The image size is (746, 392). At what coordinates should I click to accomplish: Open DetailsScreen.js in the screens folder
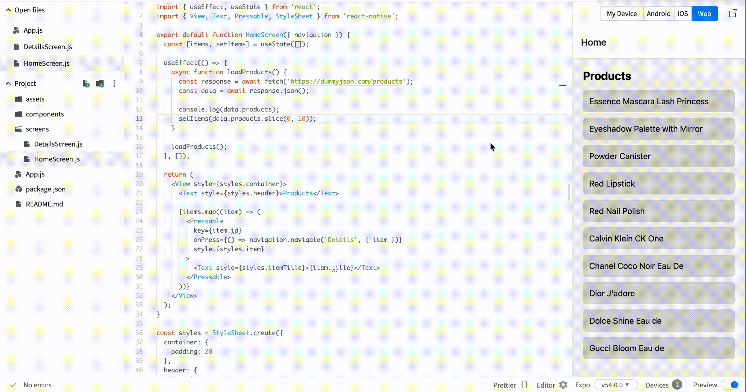(x=58, y=144)
